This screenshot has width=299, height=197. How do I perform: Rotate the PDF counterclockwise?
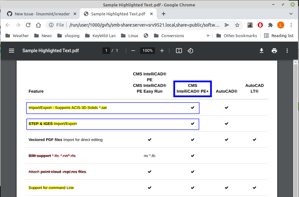coord(190,51)
